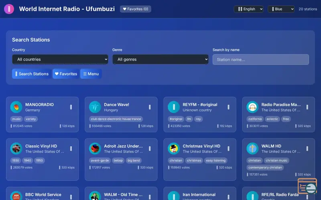The width and height of the screenshot is (321, 200).
Task: Open the Menu button
Action: point(91,74)
